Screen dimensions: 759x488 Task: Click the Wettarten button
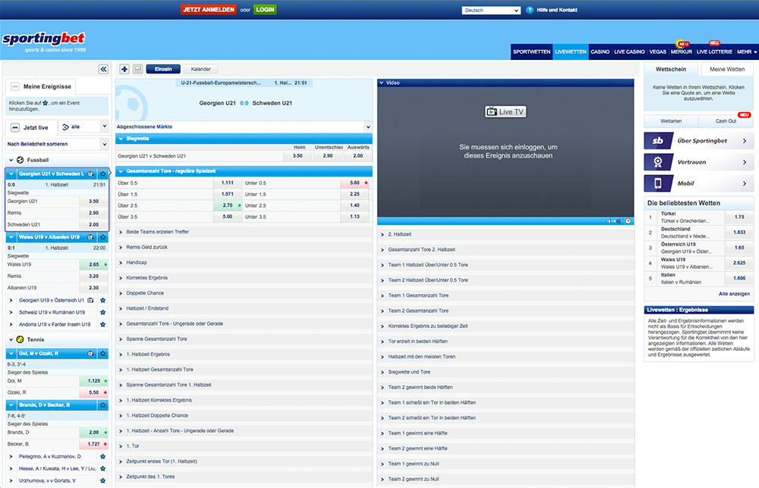pyautogui.click(x=671, y=120)
